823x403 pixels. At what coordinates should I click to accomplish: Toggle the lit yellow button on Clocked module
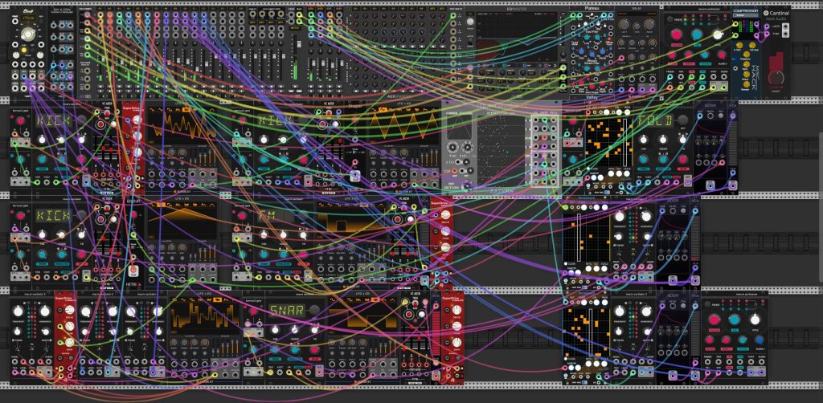click(23, 50)
